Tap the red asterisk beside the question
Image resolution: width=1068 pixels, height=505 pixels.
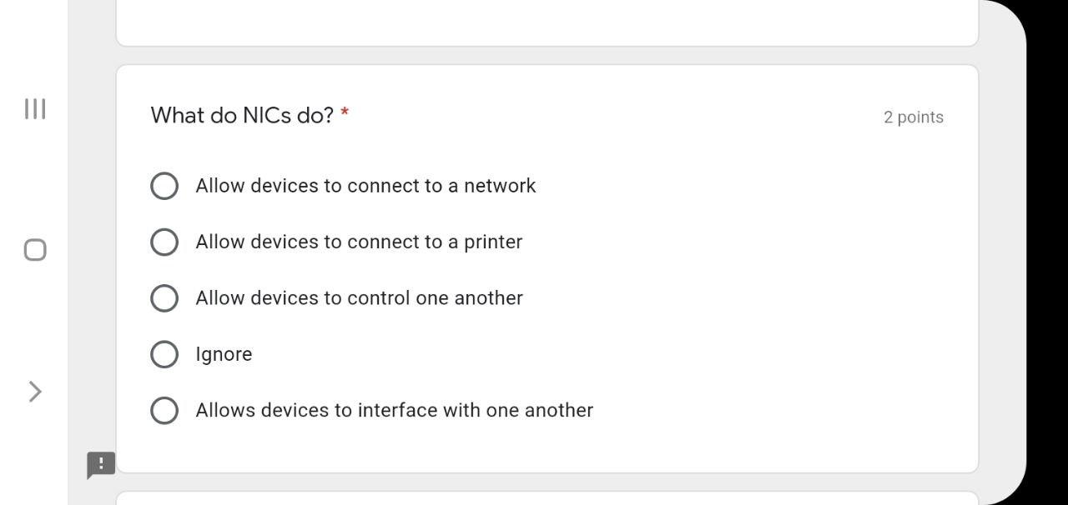(x=345, y=113)
